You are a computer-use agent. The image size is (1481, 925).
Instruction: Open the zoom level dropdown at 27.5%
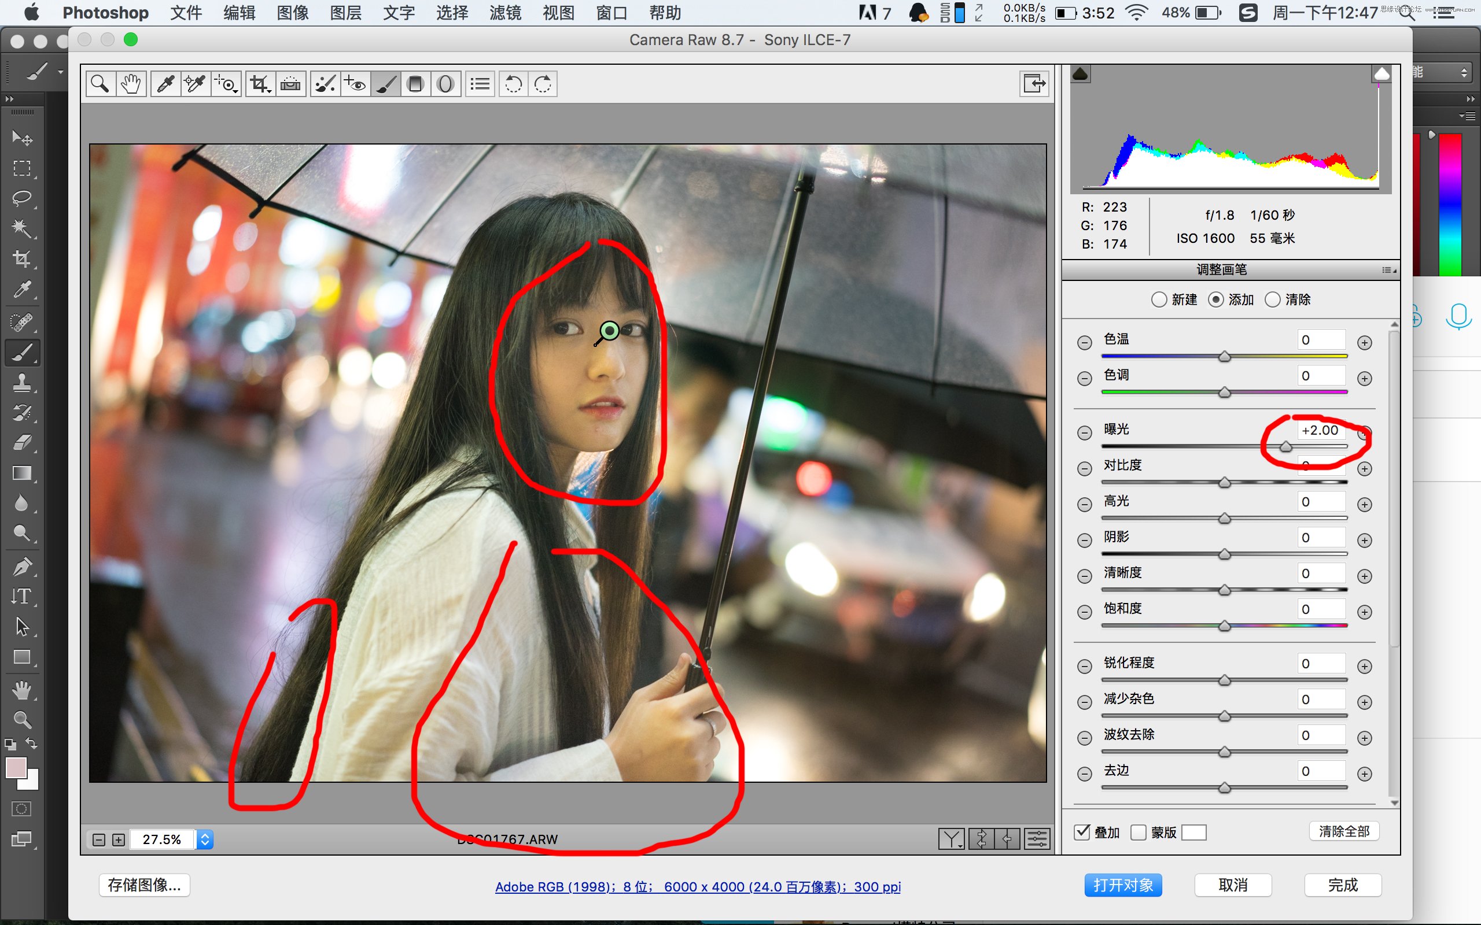coord(205,839)
